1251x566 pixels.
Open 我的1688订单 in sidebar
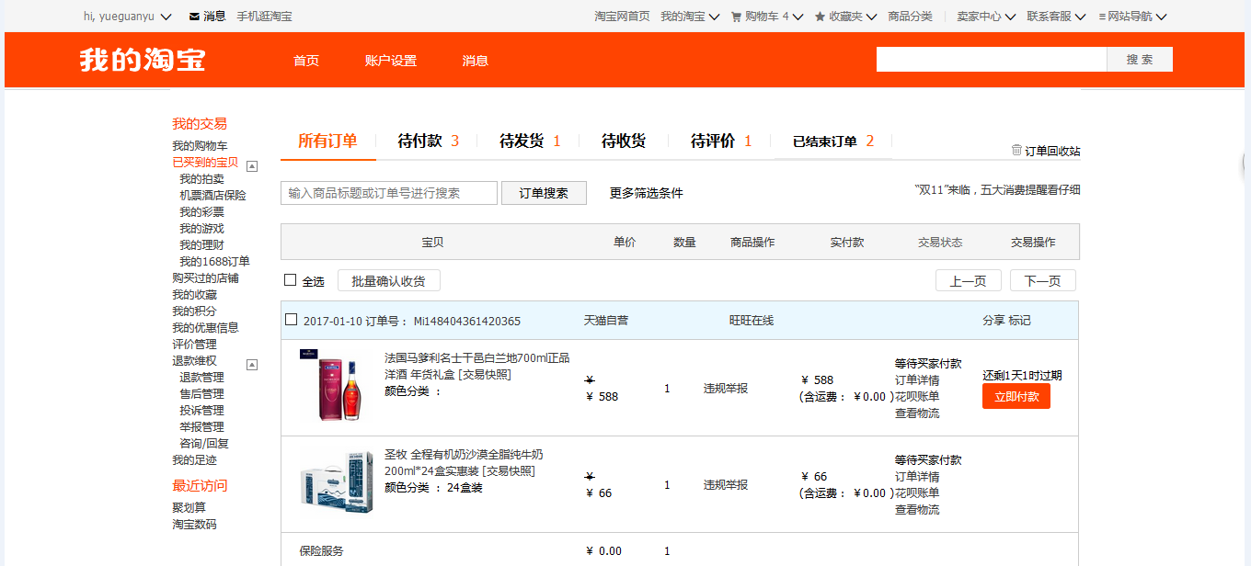[x=214, y=262]
